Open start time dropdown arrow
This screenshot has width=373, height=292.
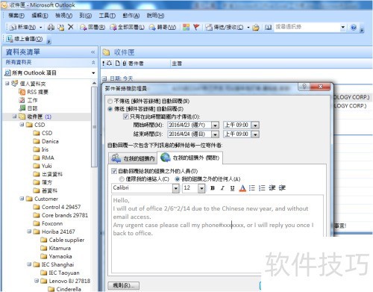pyautogui.click(x=255, y=125)
